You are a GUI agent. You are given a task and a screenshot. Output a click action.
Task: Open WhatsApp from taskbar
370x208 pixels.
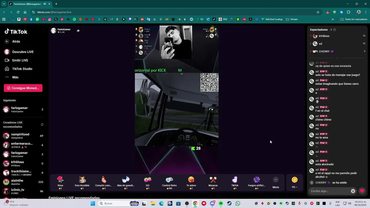click(x=238, y=203)
